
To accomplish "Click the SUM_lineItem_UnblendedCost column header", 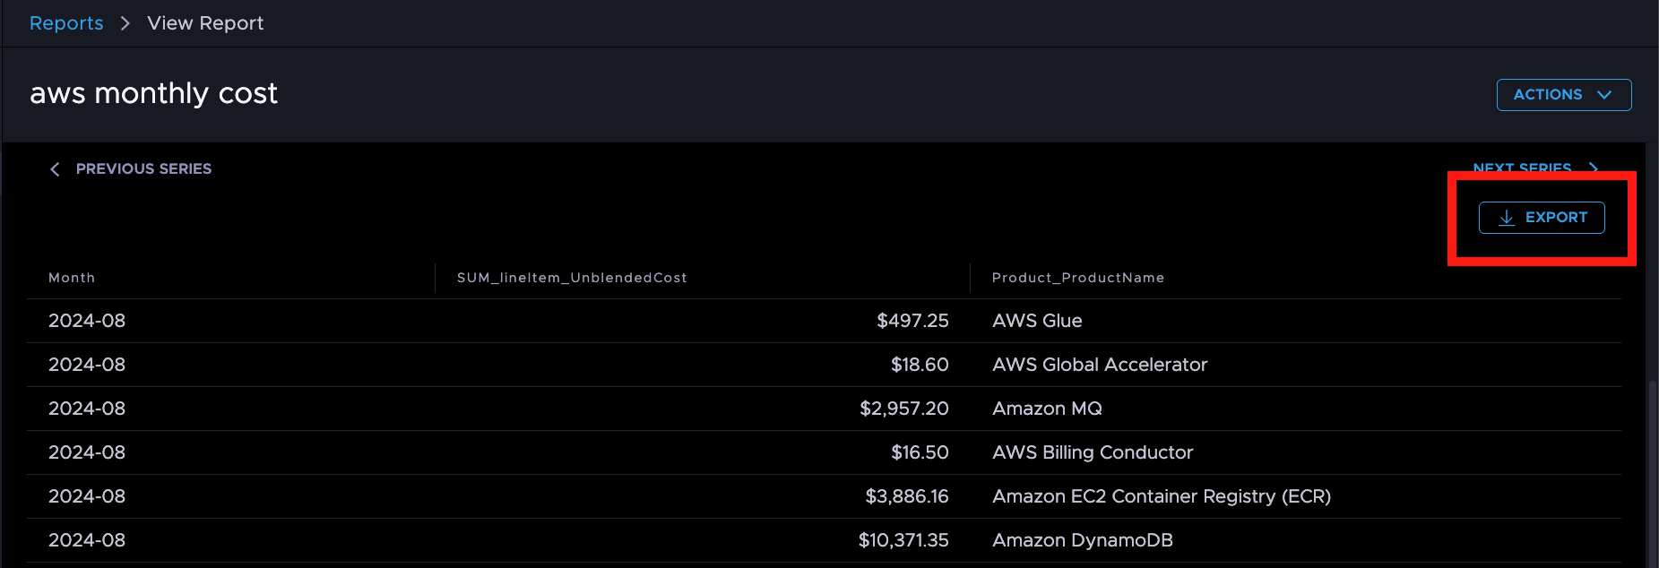I will click(572, 278).
